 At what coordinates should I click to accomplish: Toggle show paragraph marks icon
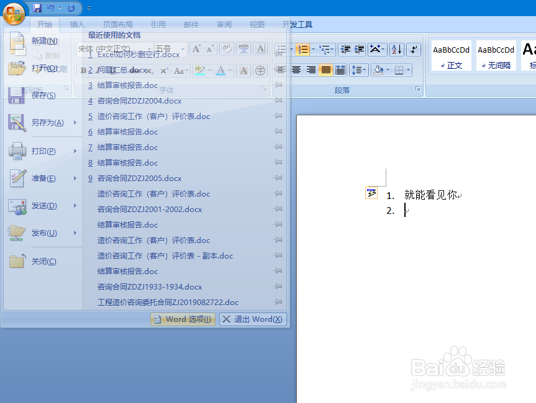click(414, 50)
